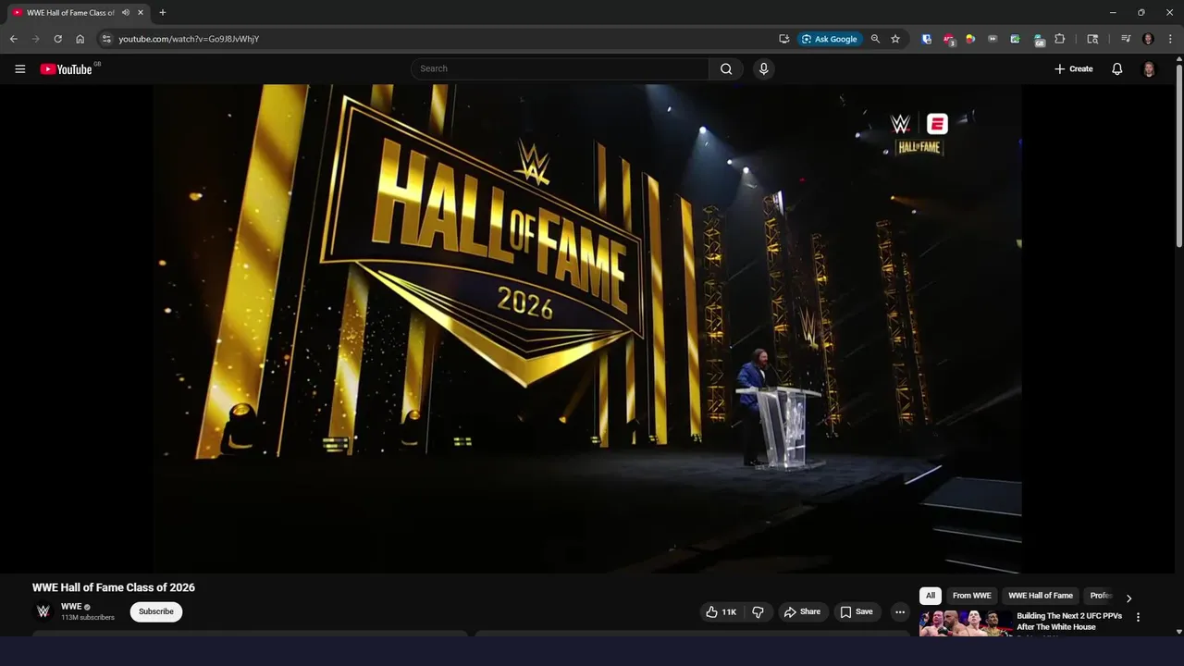Screen dimensions: 1184x666
Task: Click the video player to pause
Action: 587,328
